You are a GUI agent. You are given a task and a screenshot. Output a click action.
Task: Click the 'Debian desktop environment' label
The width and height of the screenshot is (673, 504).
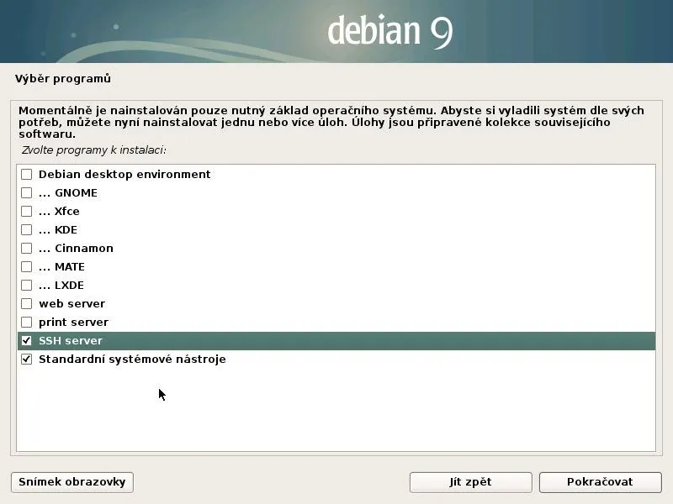click(125, 175)
